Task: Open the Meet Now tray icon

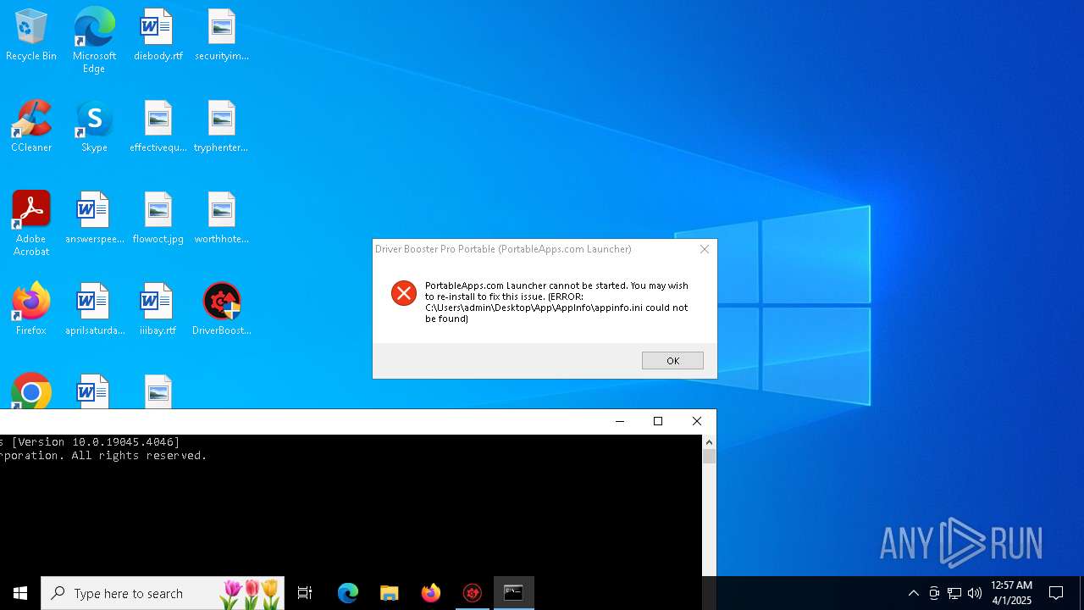Action: (934, 593)
